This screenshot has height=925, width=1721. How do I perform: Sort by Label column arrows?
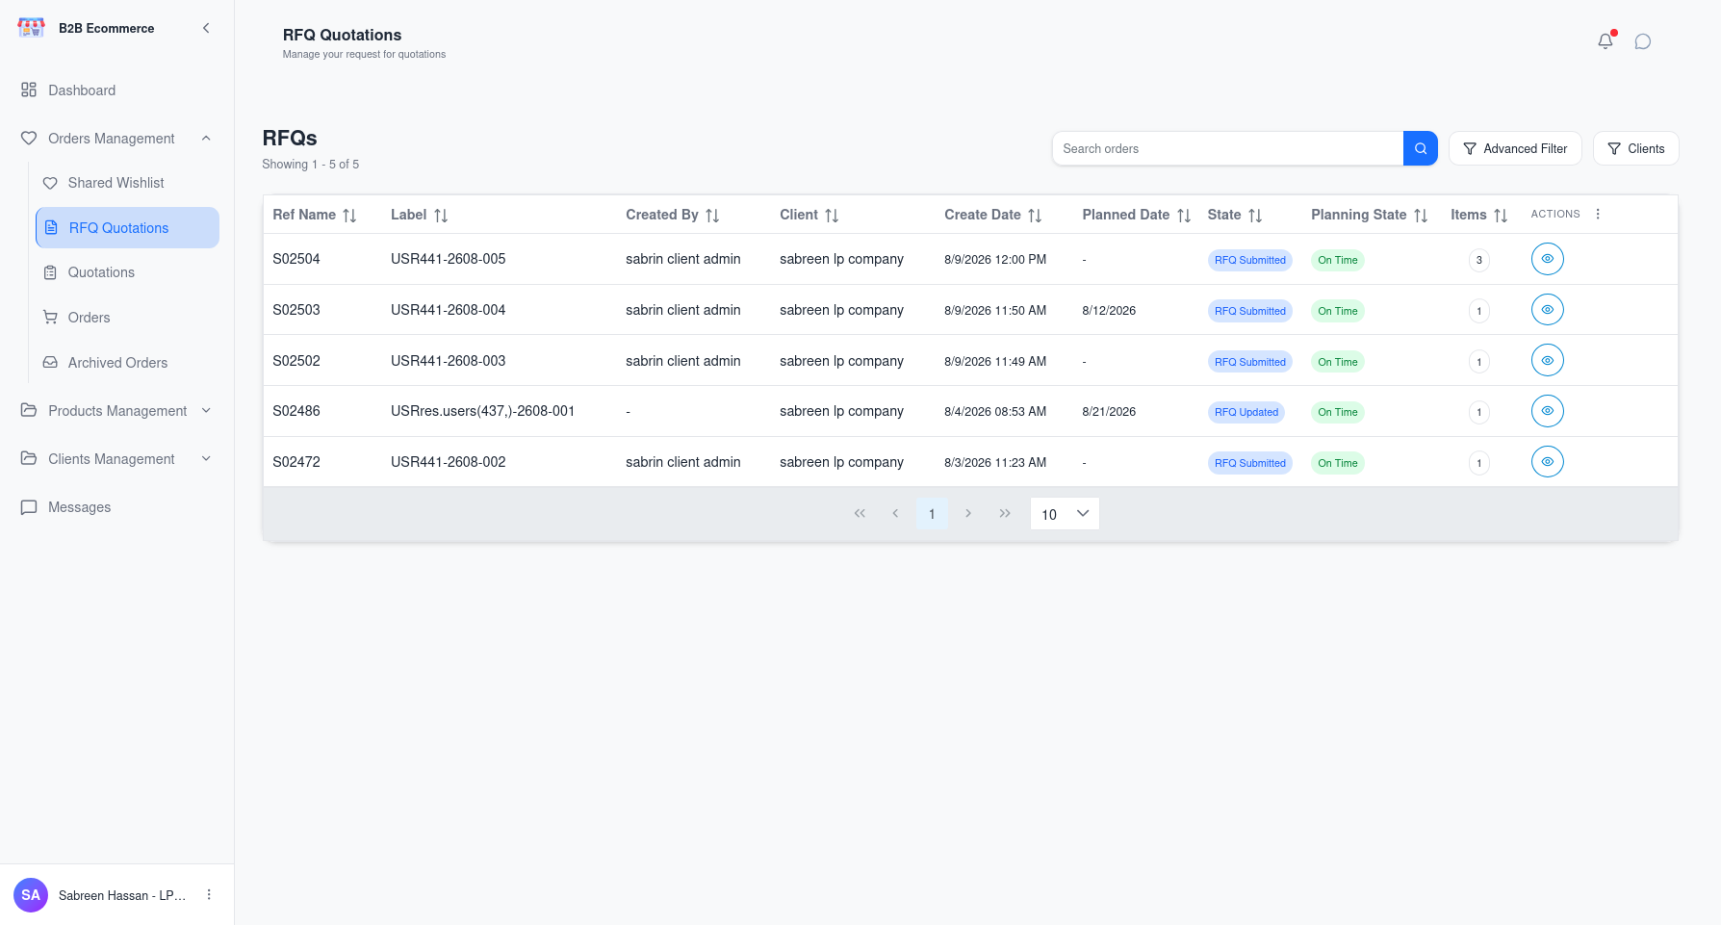pyautogui.click(x=441, y=216)
